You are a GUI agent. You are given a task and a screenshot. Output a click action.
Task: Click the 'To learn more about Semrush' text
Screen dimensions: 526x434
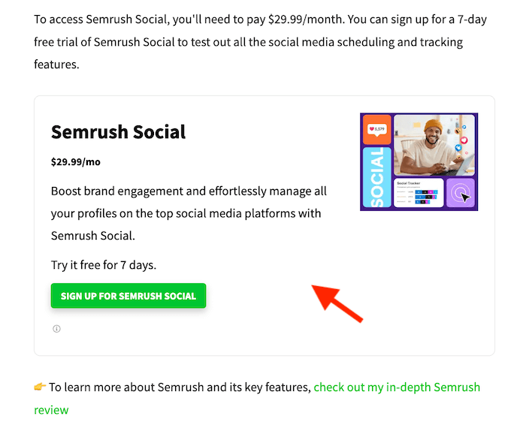pyautogui.click(x=180, y=387)
